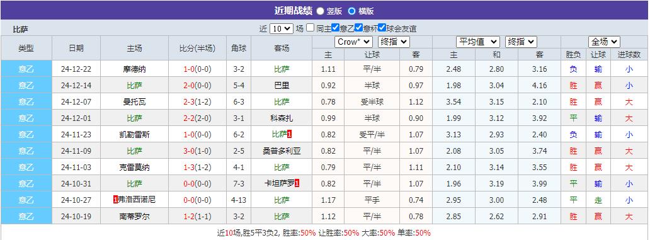Click the corner count 4-13
Screen dimensions: 650x240
tap(238, 200)
